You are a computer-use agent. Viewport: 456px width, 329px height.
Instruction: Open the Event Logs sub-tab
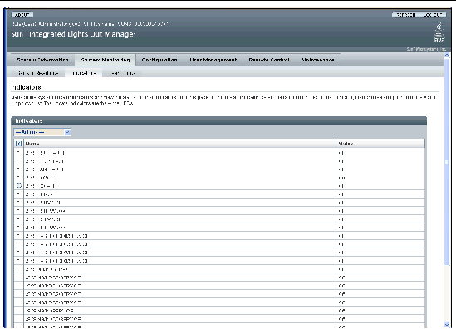pyautogui.click(x=123, y=73)
